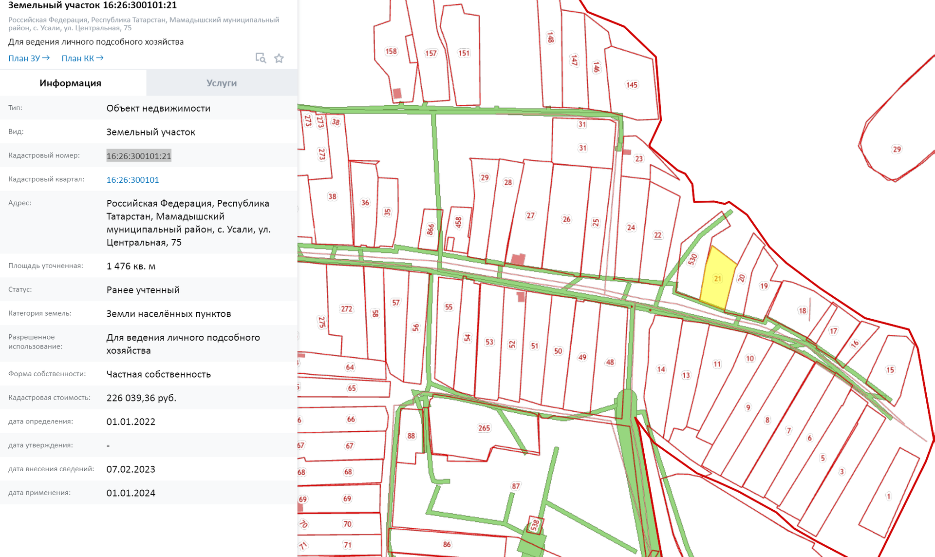
Task: Click arrow icon next to План КК
Action: tap(100, 58)
